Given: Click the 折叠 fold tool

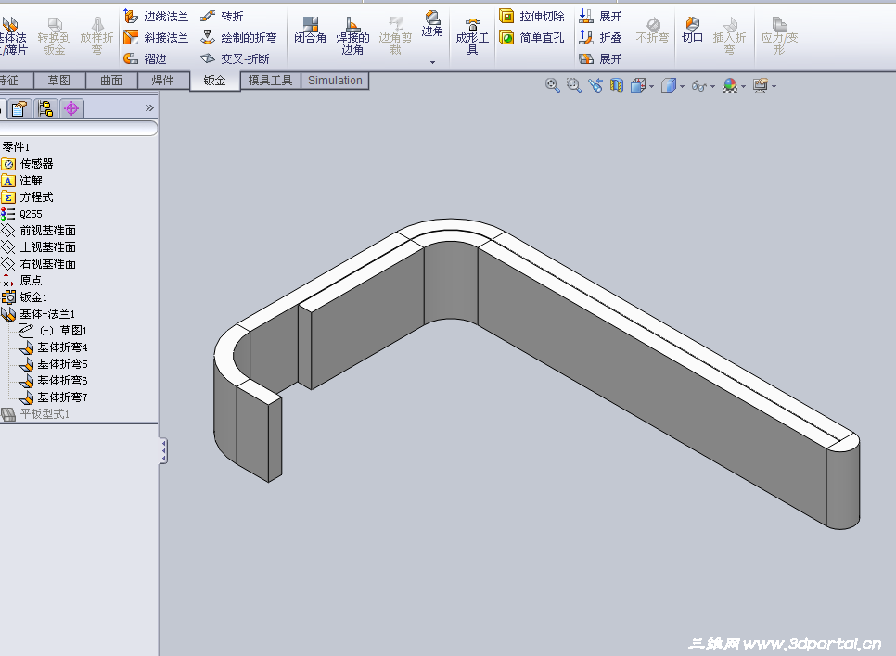Looking at the screenshot, I should pos(600,38).
